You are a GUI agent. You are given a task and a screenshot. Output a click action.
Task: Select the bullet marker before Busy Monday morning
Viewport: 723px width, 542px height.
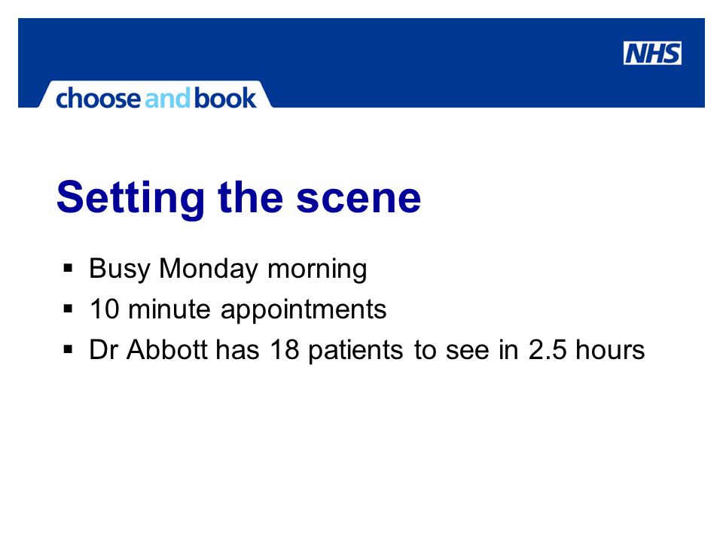[69, 268]
